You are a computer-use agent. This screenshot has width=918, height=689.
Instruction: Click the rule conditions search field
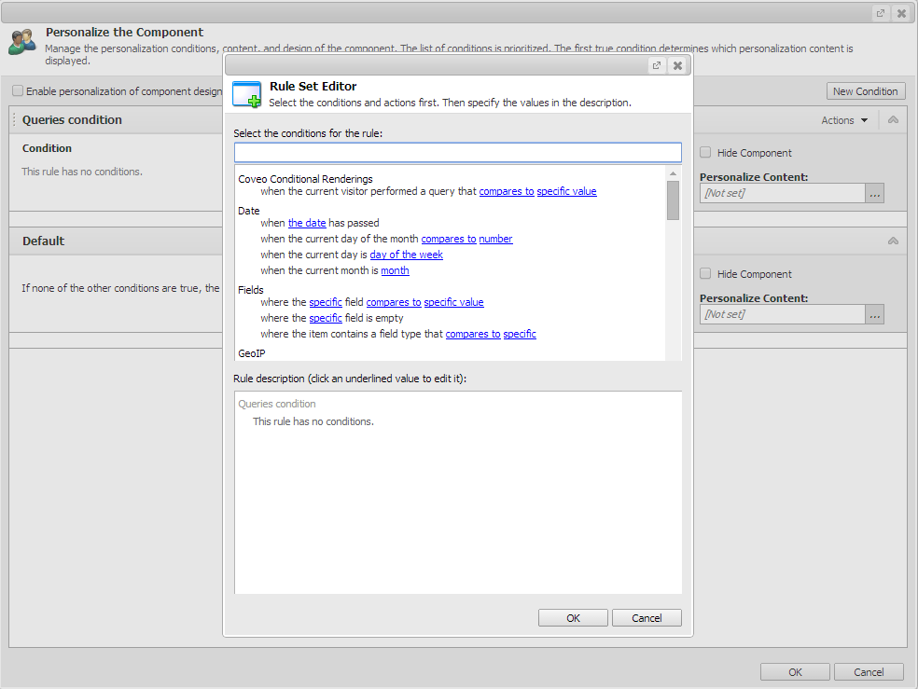pos(457,152)
